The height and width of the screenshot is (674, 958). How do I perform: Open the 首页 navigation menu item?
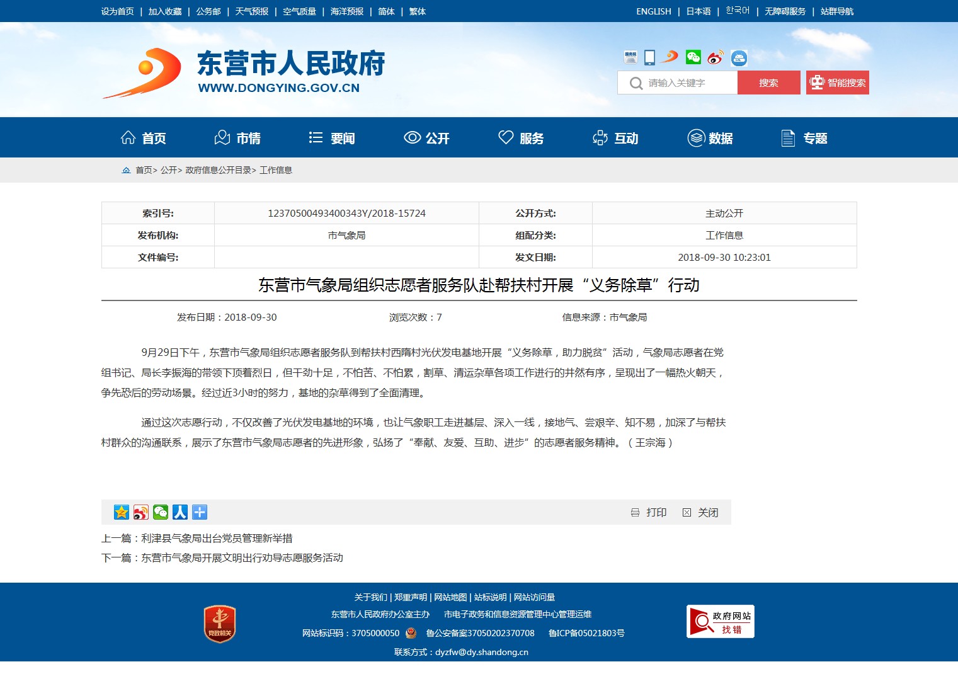tap(144, 138)
